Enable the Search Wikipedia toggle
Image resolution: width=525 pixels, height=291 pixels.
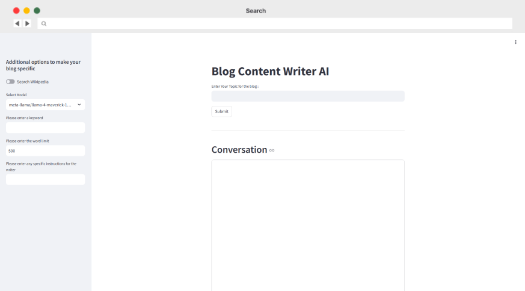pos(10,82)
